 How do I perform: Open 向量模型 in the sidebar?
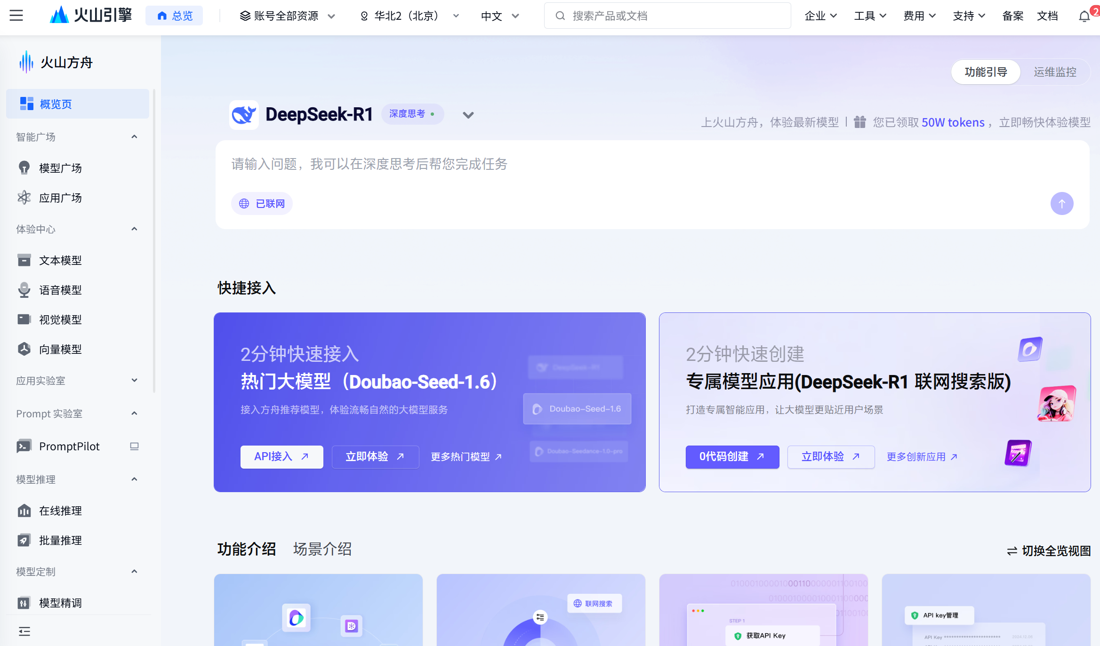[x=60, y=349]
